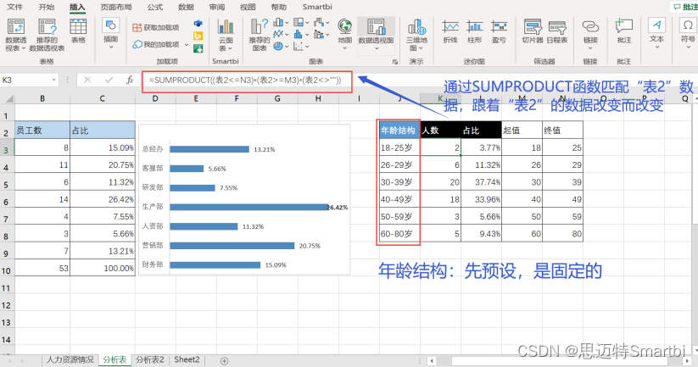Switch to the 视图 (View) tab
The height and width of the screenshot is (367, 698).
pyautogui.click(x=248, y=7)
